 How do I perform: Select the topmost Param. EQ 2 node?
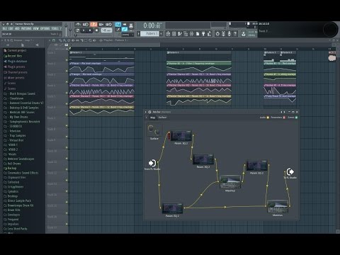[x=181, y=136]
